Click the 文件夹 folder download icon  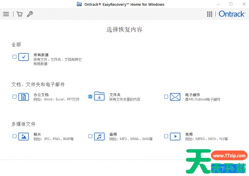coord(99,96)
